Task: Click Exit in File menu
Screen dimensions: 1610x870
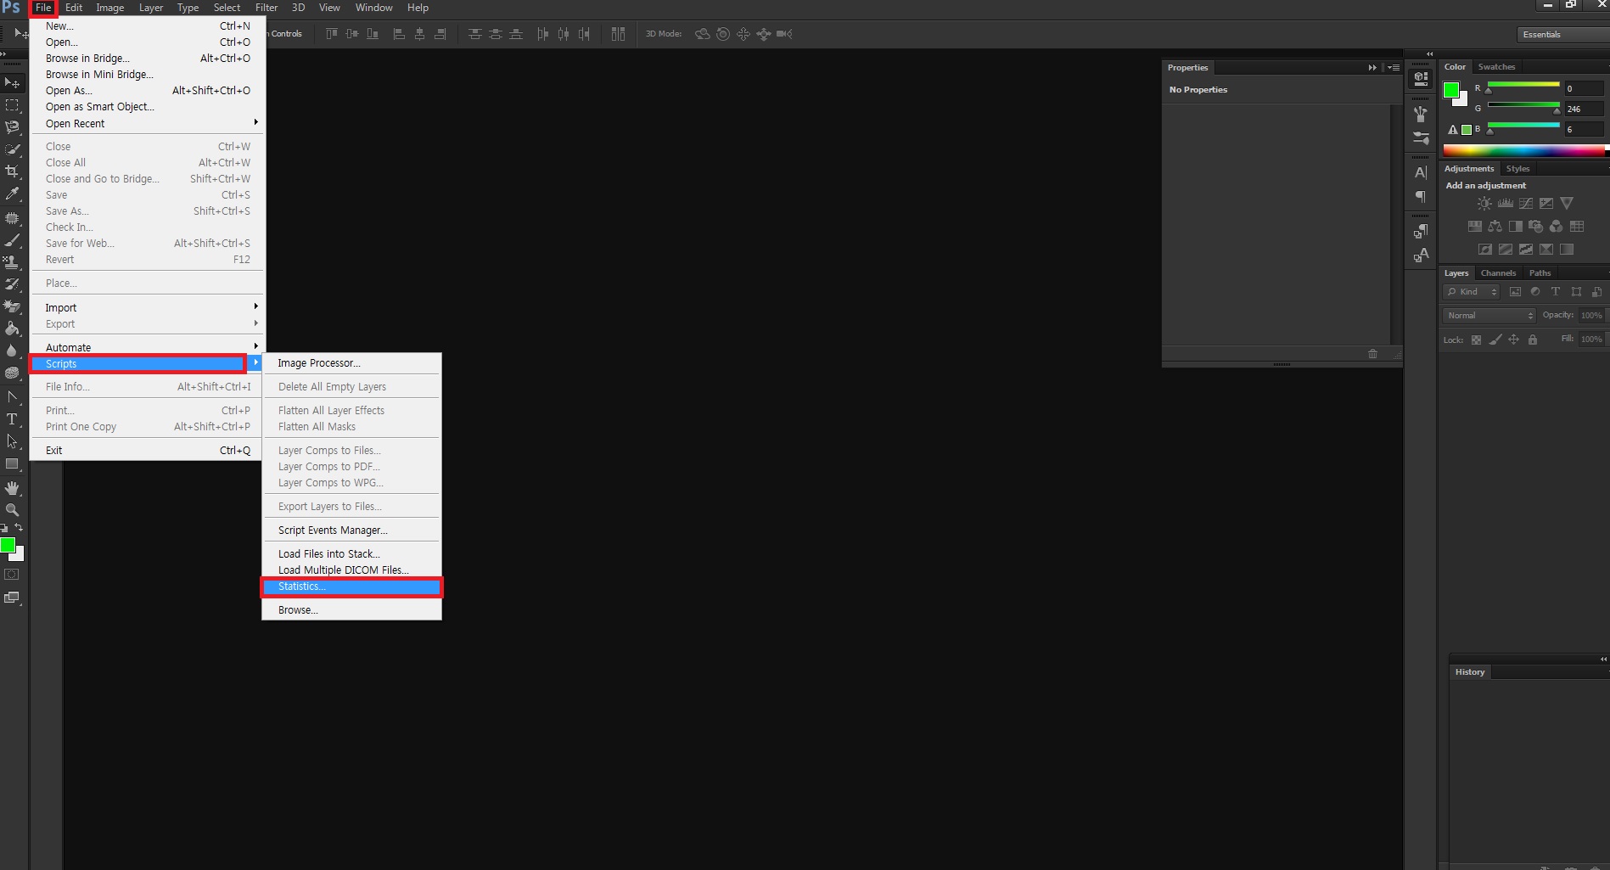Action: [148, 451]
